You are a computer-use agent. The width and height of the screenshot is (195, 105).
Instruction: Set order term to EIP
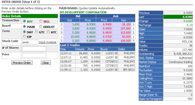24,36
